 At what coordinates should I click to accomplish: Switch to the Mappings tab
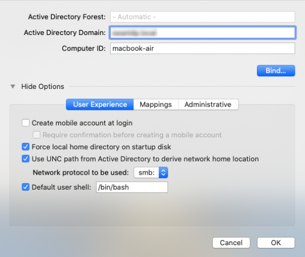(156, 105)
